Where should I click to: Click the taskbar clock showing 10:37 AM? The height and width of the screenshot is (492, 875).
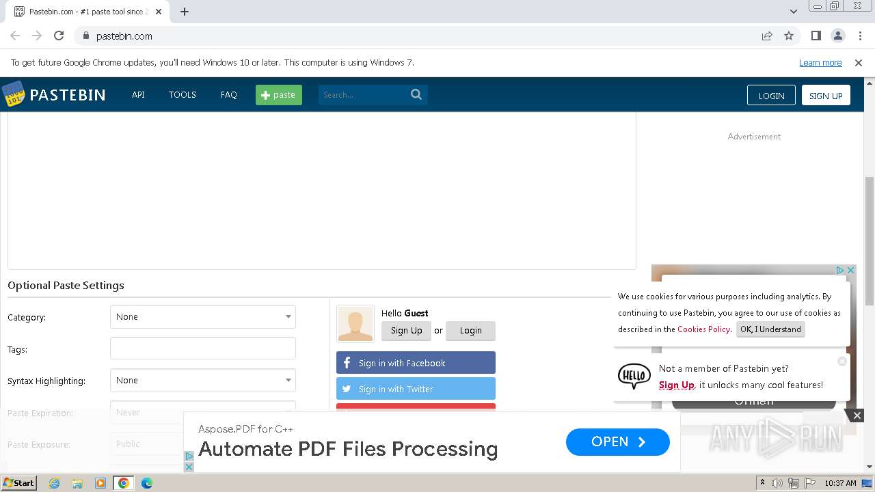[840, 483]
